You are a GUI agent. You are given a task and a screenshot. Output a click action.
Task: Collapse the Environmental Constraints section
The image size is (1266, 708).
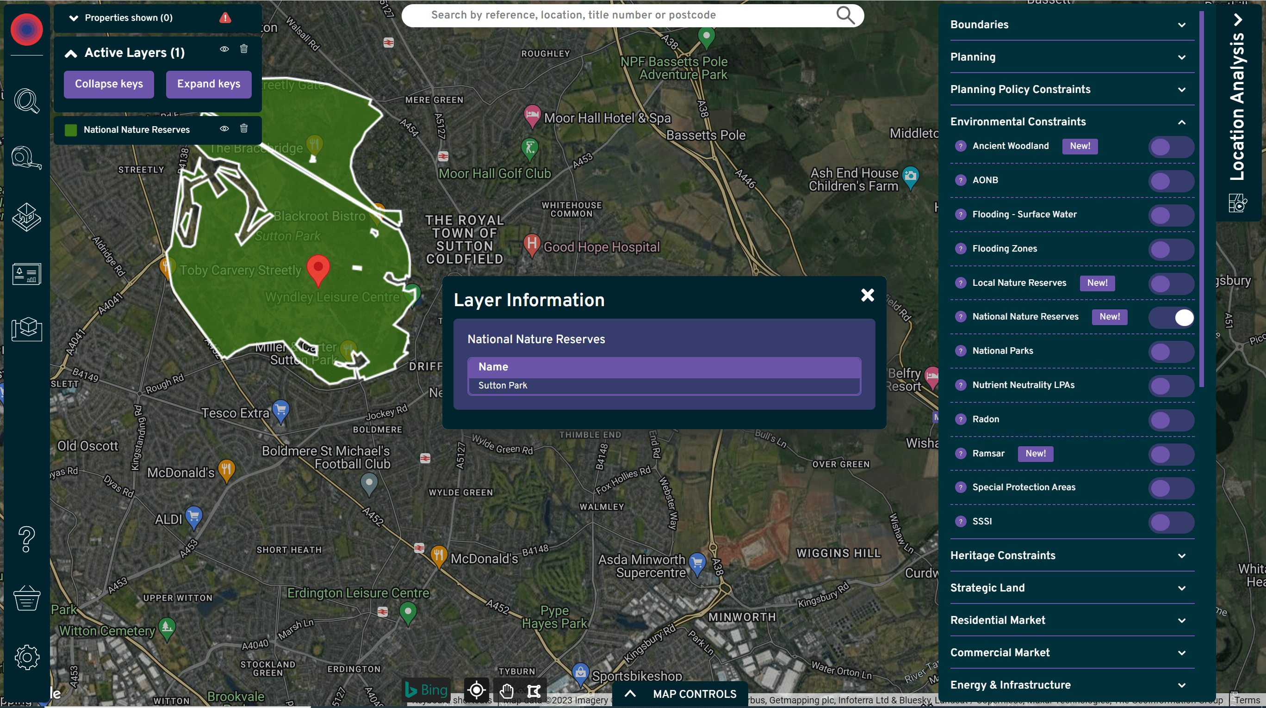[x=1181, y=122]
